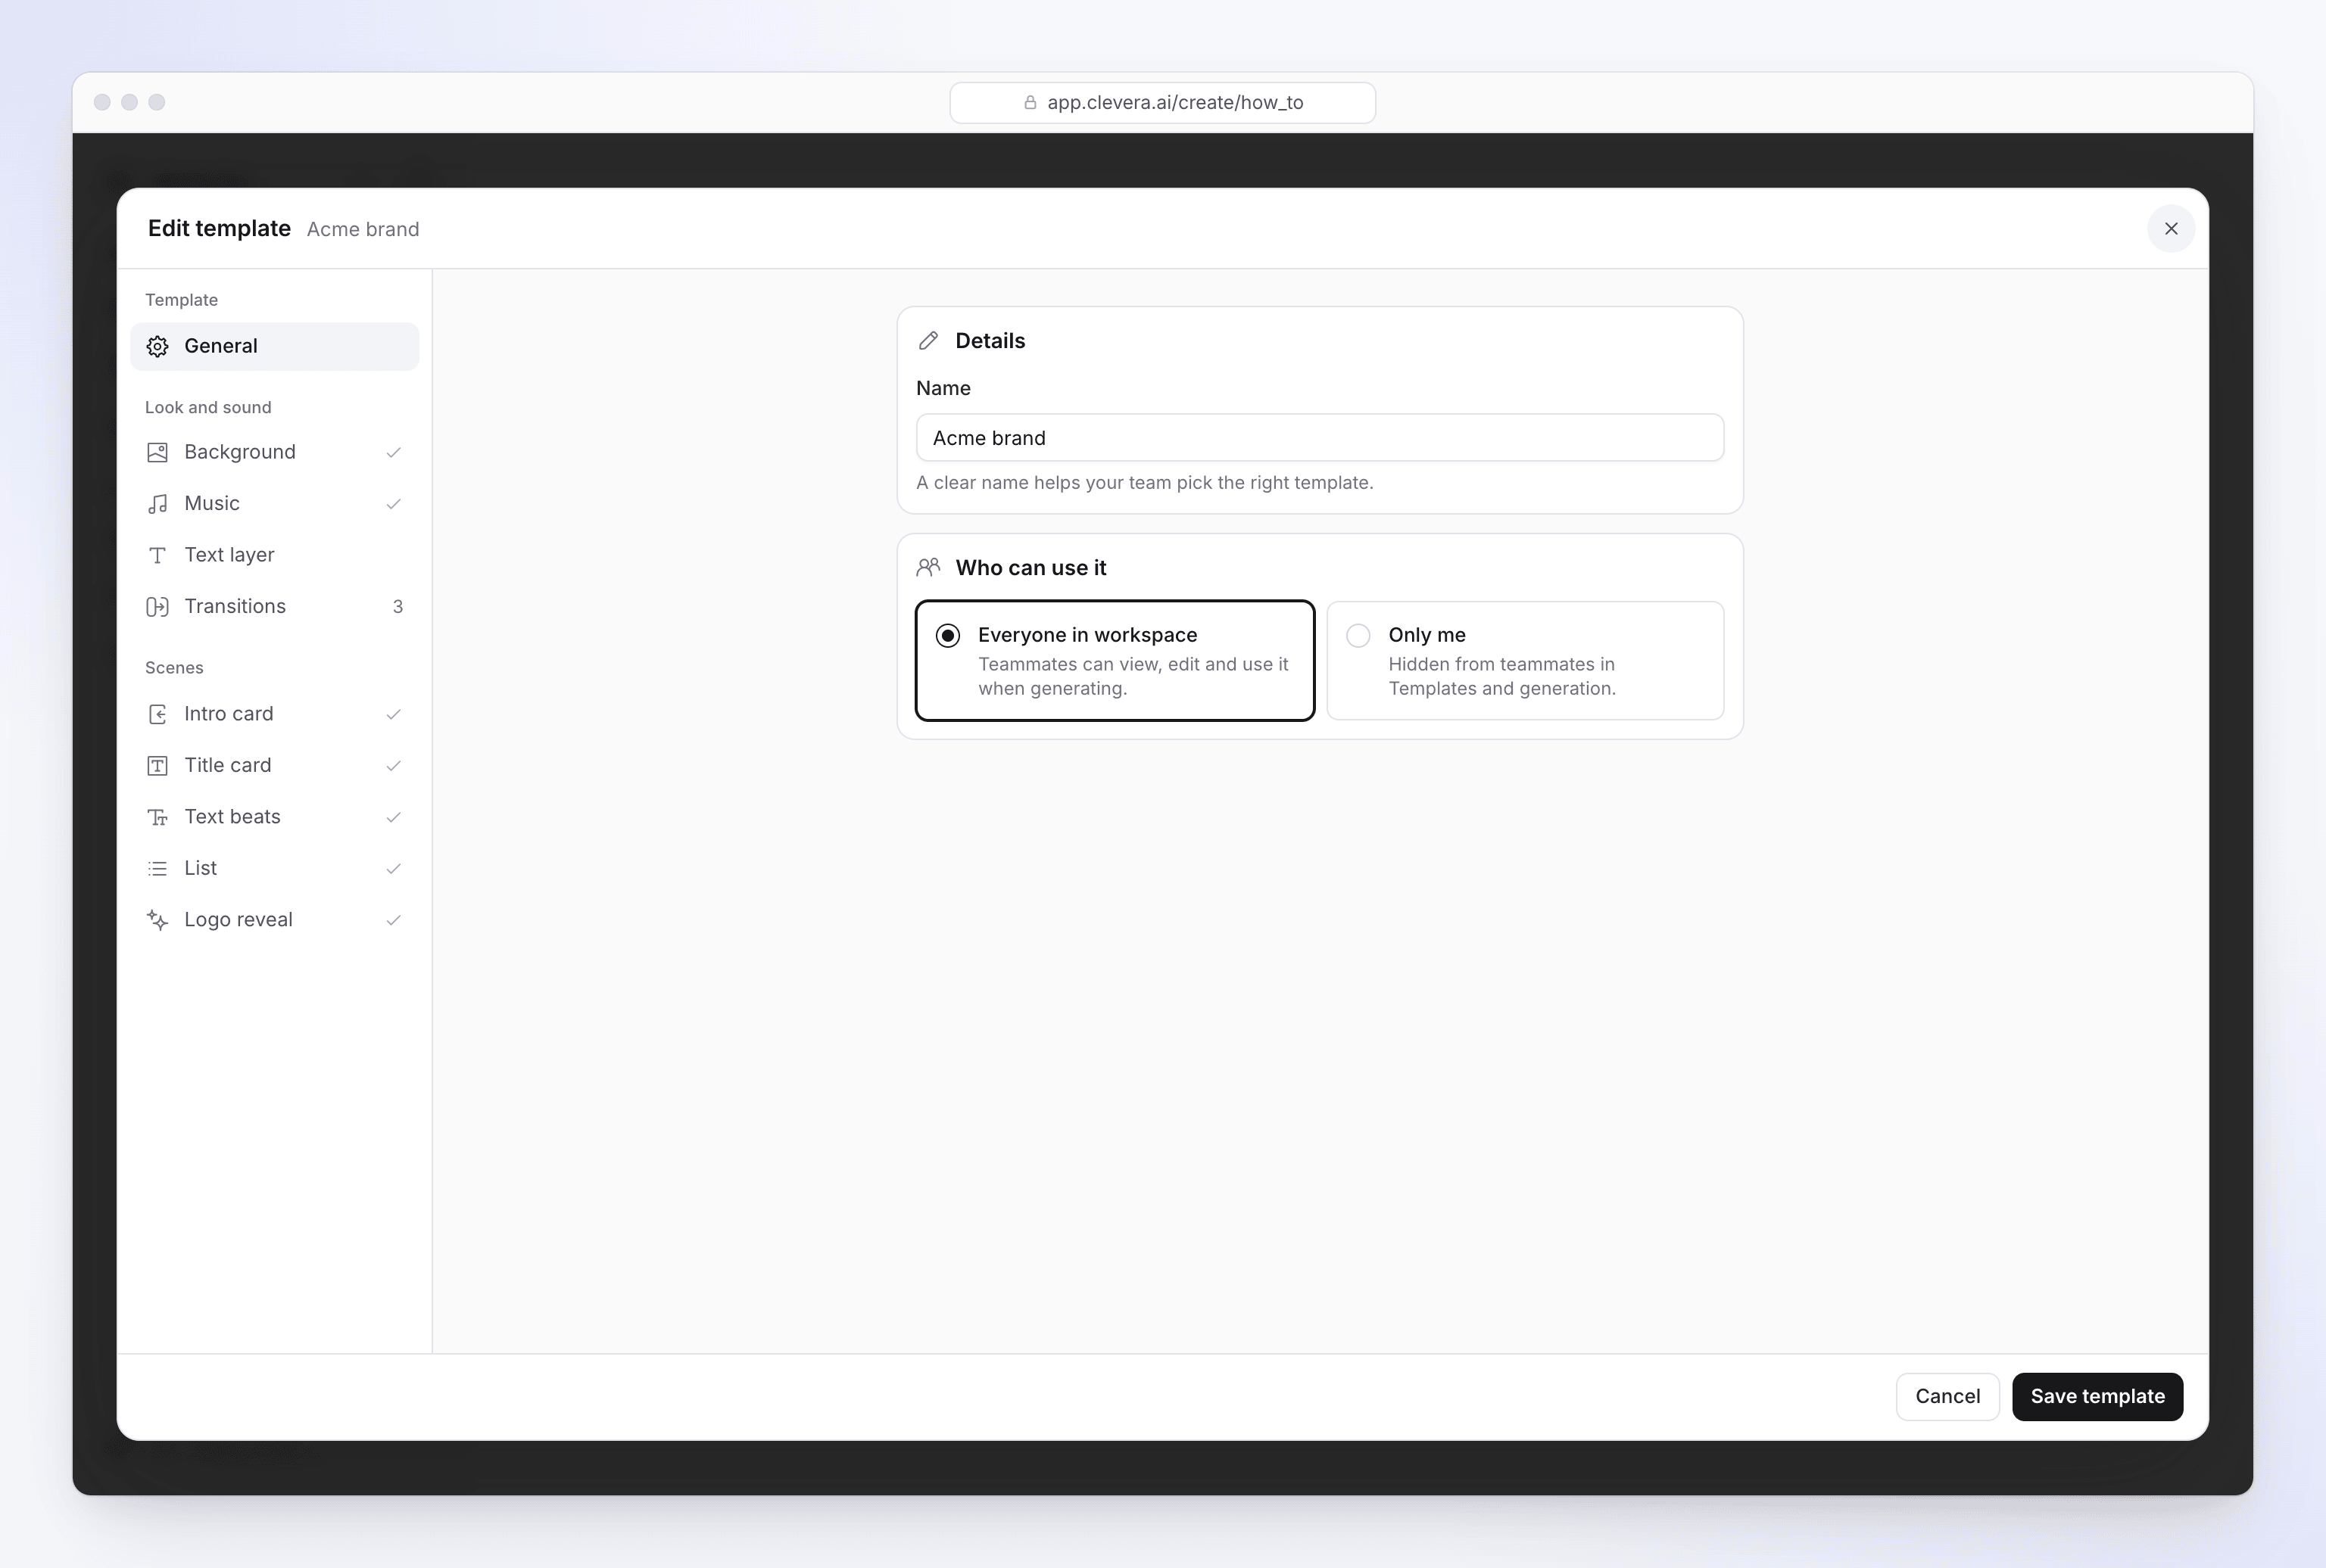This screenshot has height=1568, width=2326.
Task: Click the browser URL address bar
Action: click(x=1162, y=103)
